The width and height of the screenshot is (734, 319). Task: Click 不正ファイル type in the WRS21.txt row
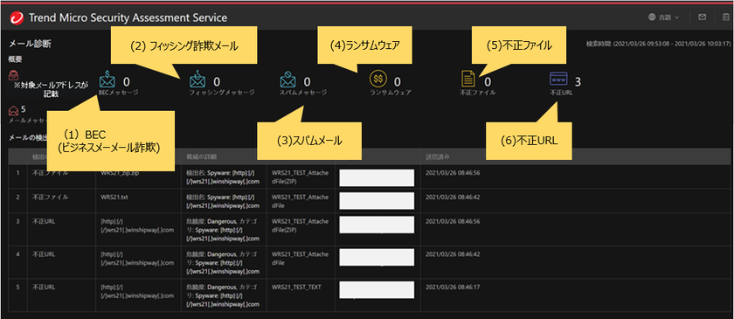coord(50,198)
